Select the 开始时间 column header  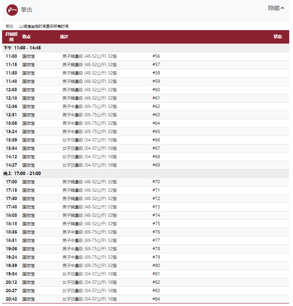coord(11,37)
